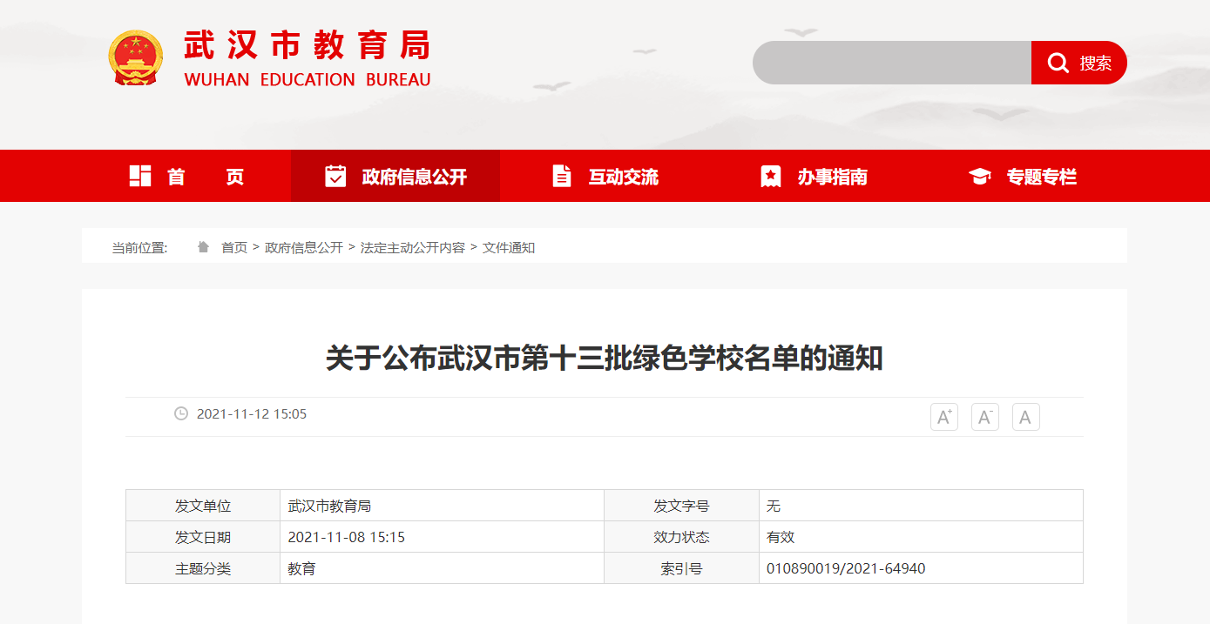Click the graduation cap icon for 专题专栏
Screen dimensions: 1210x624
980,177
